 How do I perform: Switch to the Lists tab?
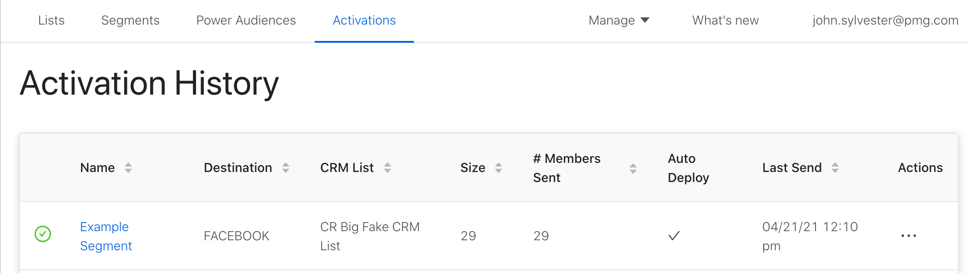point(51,20)
